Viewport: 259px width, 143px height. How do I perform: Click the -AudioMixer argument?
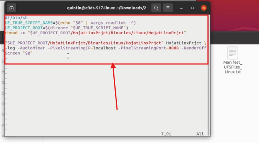coord(32,48)
